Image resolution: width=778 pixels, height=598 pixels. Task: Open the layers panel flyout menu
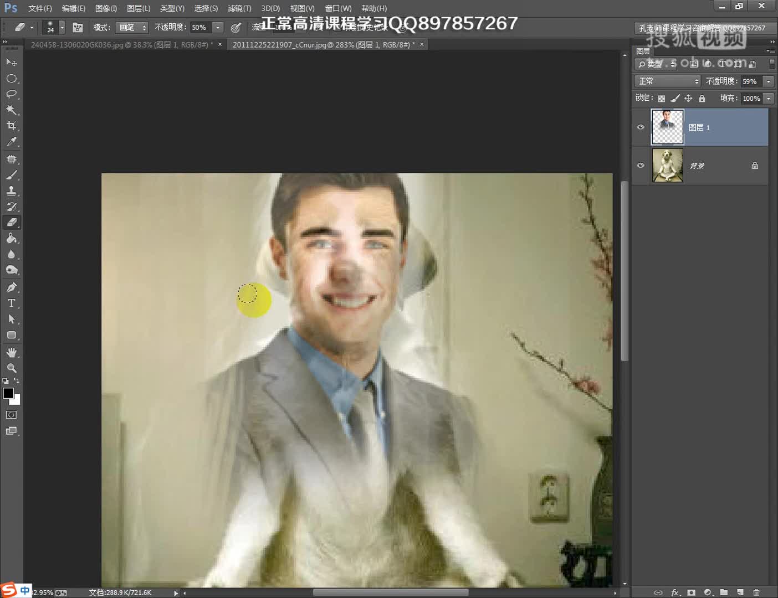tap(771, 51)
